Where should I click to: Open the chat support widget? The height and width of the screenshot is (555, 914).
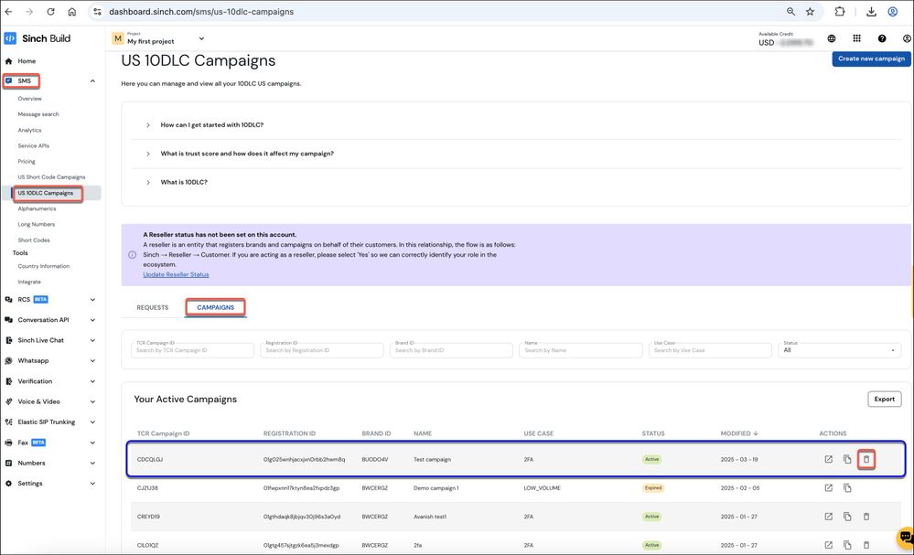(904, 538)
